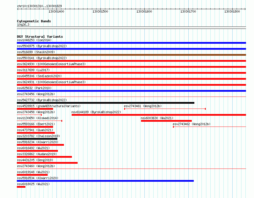The width and height of the screenshot is (254, 198).
Task: Click the 130301600 ruler tick
Action: 144,11
